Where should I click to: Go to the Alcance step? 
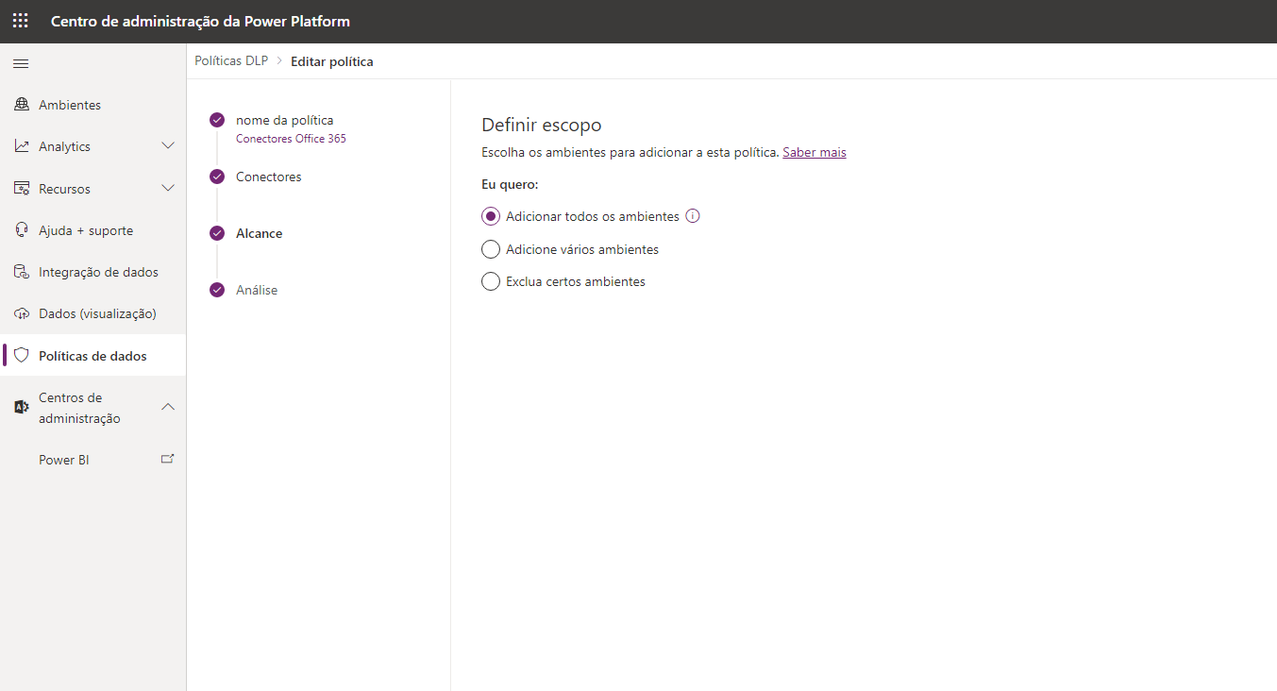(x=259, y=233)
